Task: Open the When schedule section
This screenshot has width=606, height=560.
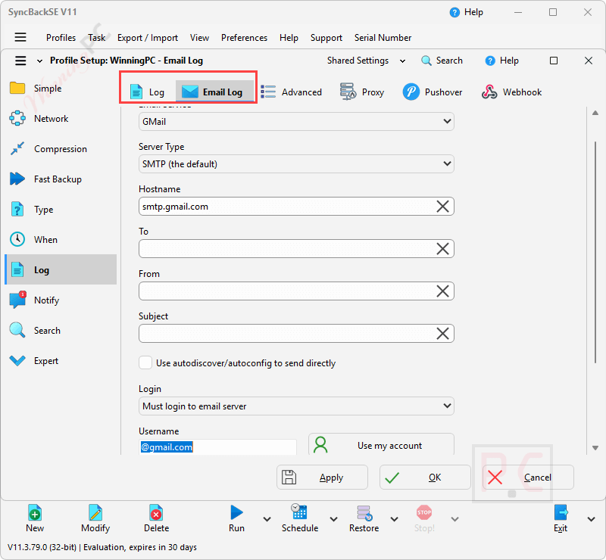Action: (x=61, y=239)
